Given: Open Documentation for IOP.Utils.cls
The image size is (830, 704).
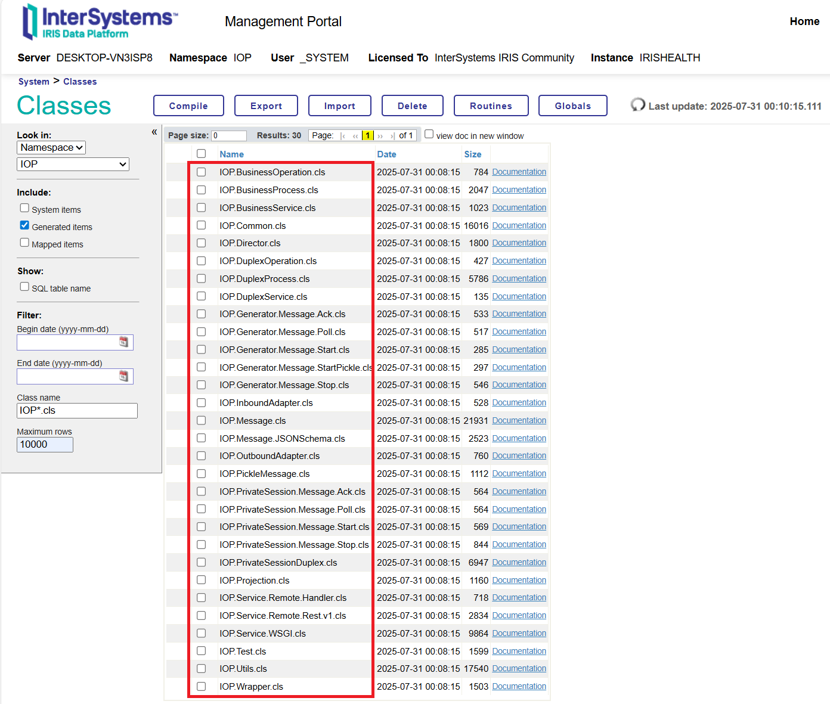Looking at the screenshot, I should [x=519, y=669].
